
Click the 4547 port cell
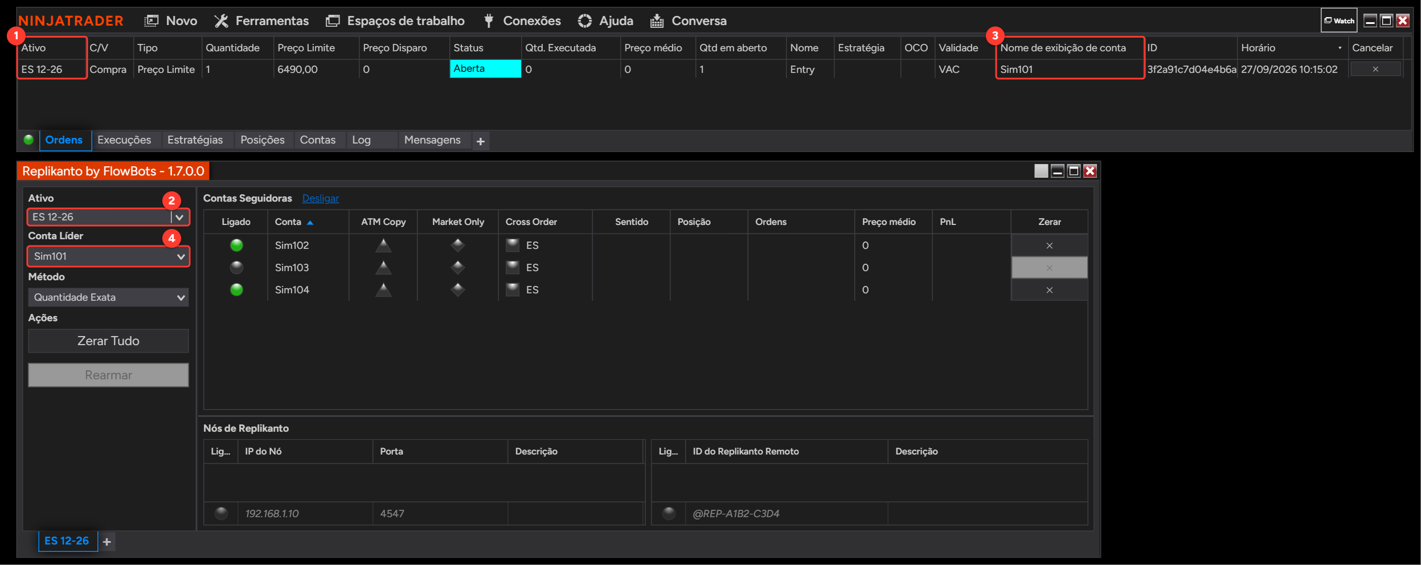coord(440,514)
